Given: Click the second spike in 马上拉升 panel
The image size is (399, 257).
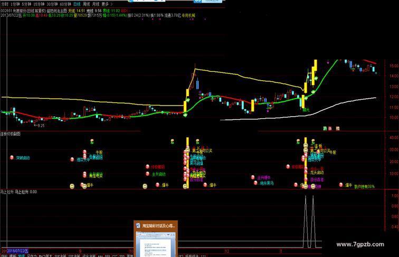Looking at the screenshot, I should click(313, 221).
